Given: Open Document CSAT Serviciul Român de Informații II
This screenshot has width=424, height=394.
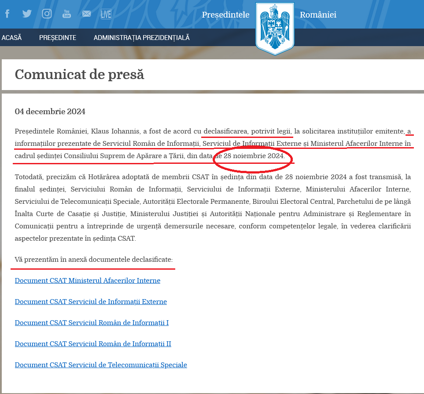Looking at the screenshot, I should (x=93, y=343).
